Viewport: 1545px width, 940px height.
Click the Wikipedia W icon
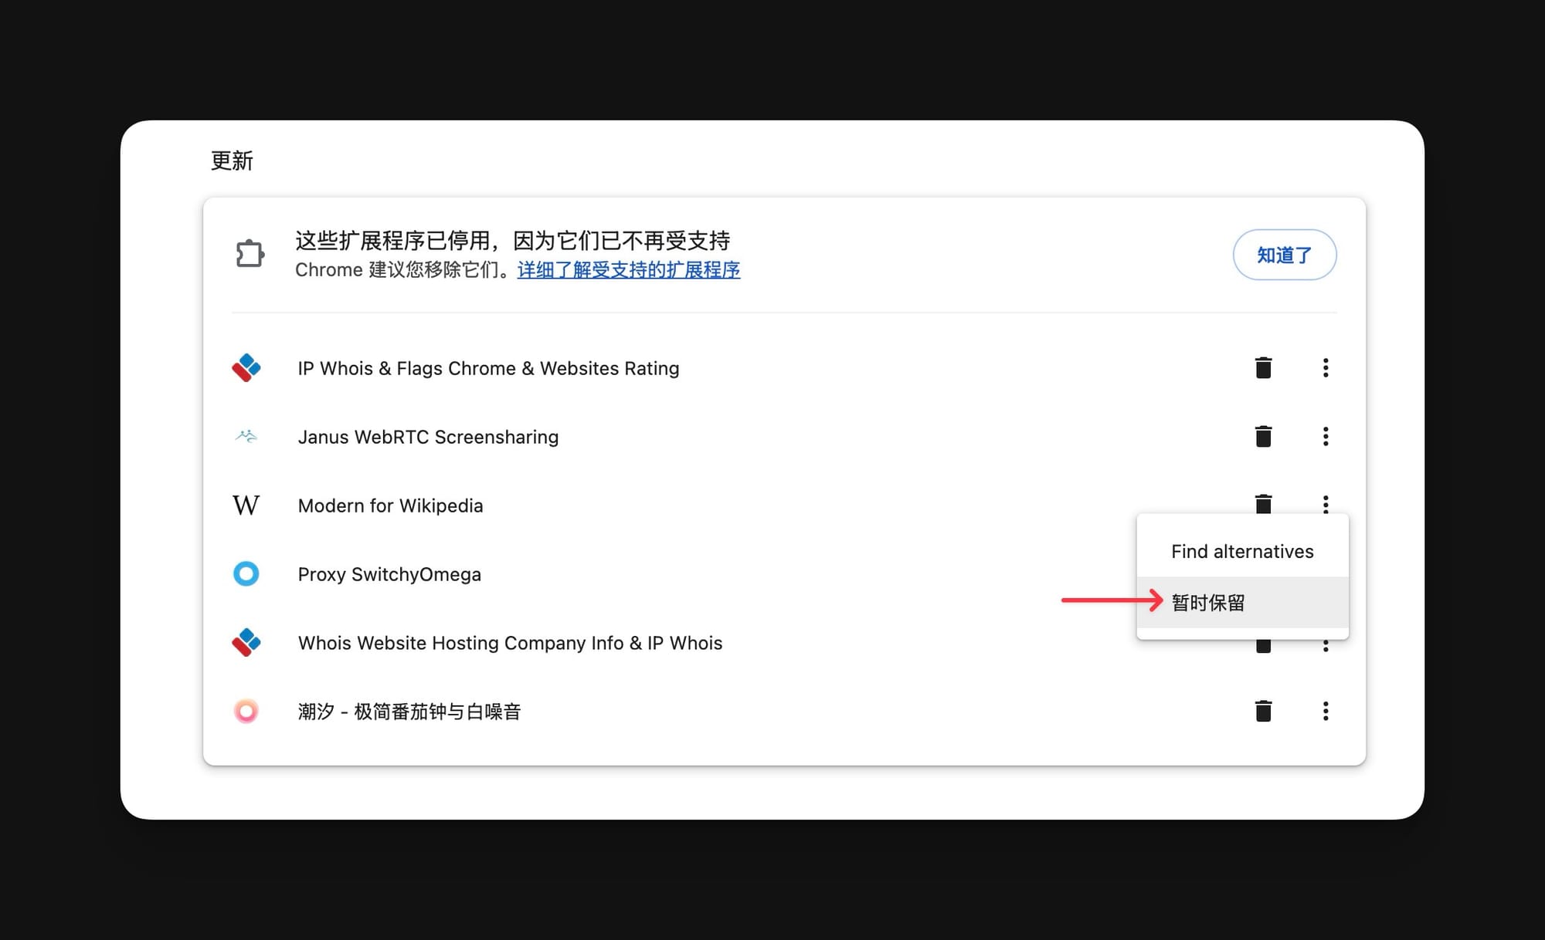click(246, 505)
